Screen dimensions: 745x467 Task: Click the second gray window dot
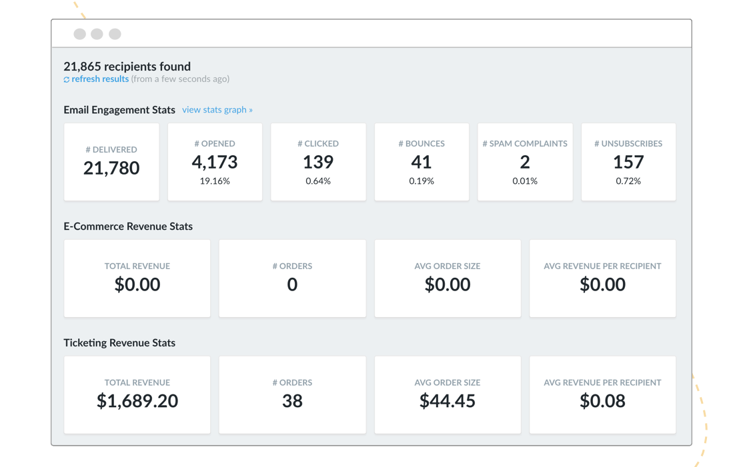[x=97, y=34]
